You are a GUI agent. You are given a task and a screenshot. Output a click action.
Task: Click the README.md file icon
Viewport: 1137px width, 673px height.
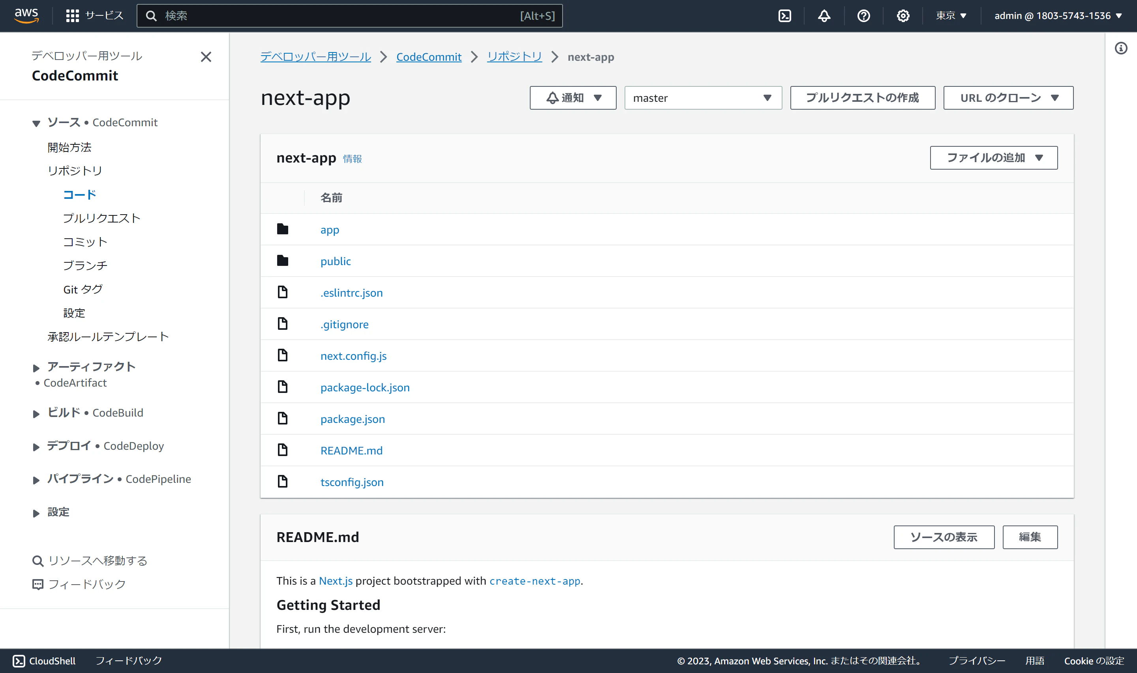click(282, 450)
